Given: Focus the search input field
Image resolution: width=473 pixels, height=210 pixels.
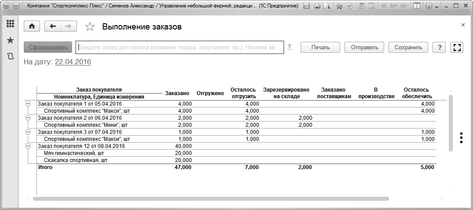Looking at the screenshot, I should [x=180, y=48].
